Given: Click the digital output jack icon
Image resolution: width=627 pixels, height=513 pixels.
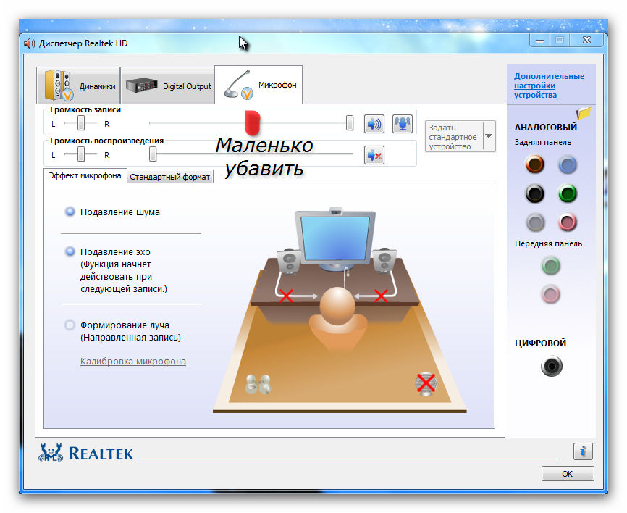Looking at the screenshot, I should [x=552, y=366].
